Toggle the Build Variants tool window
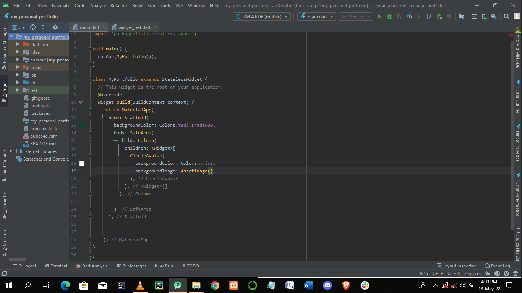Viewport: 522px width, 293px height. pyautogui.click(x=4, y=165)
